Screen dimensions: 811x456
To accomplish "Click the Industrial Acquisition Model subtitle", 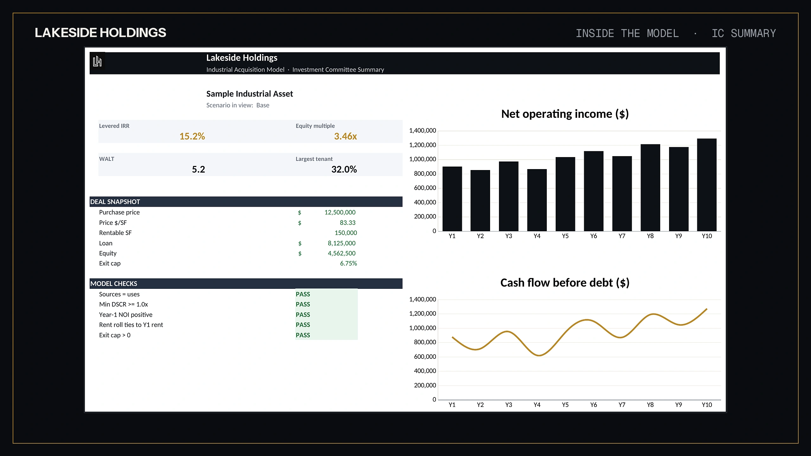I will (245, 70).
